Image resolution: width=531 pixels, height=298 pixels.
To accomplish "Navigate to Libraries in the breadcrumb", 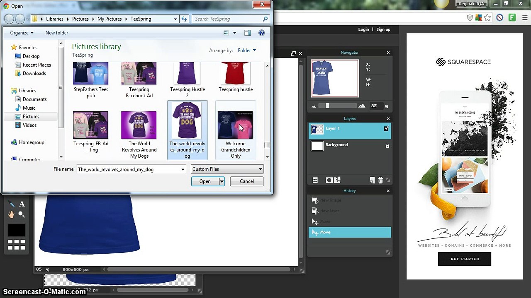I will pyautogui.click(x=55, y=19).
